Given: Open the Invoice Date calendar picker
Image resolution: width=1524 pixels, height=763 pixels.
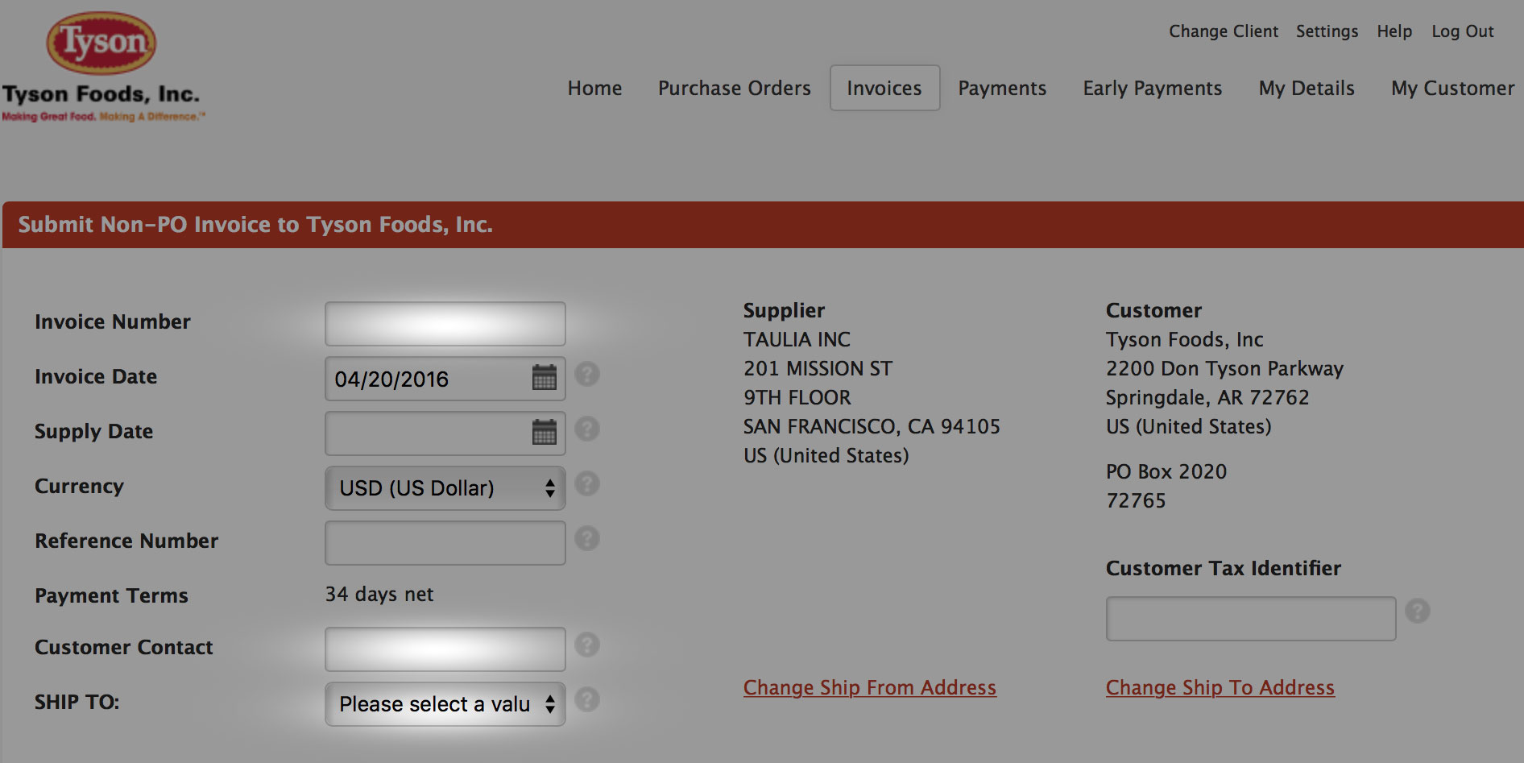Looking at the screenshot, I should (x=545, y=377).
